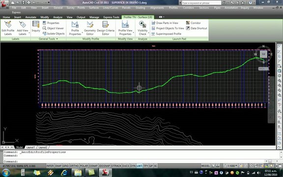Select the Profile: TN - Surface (18) tab
Screen dimensions: 283x177
[x=138, y=17]
